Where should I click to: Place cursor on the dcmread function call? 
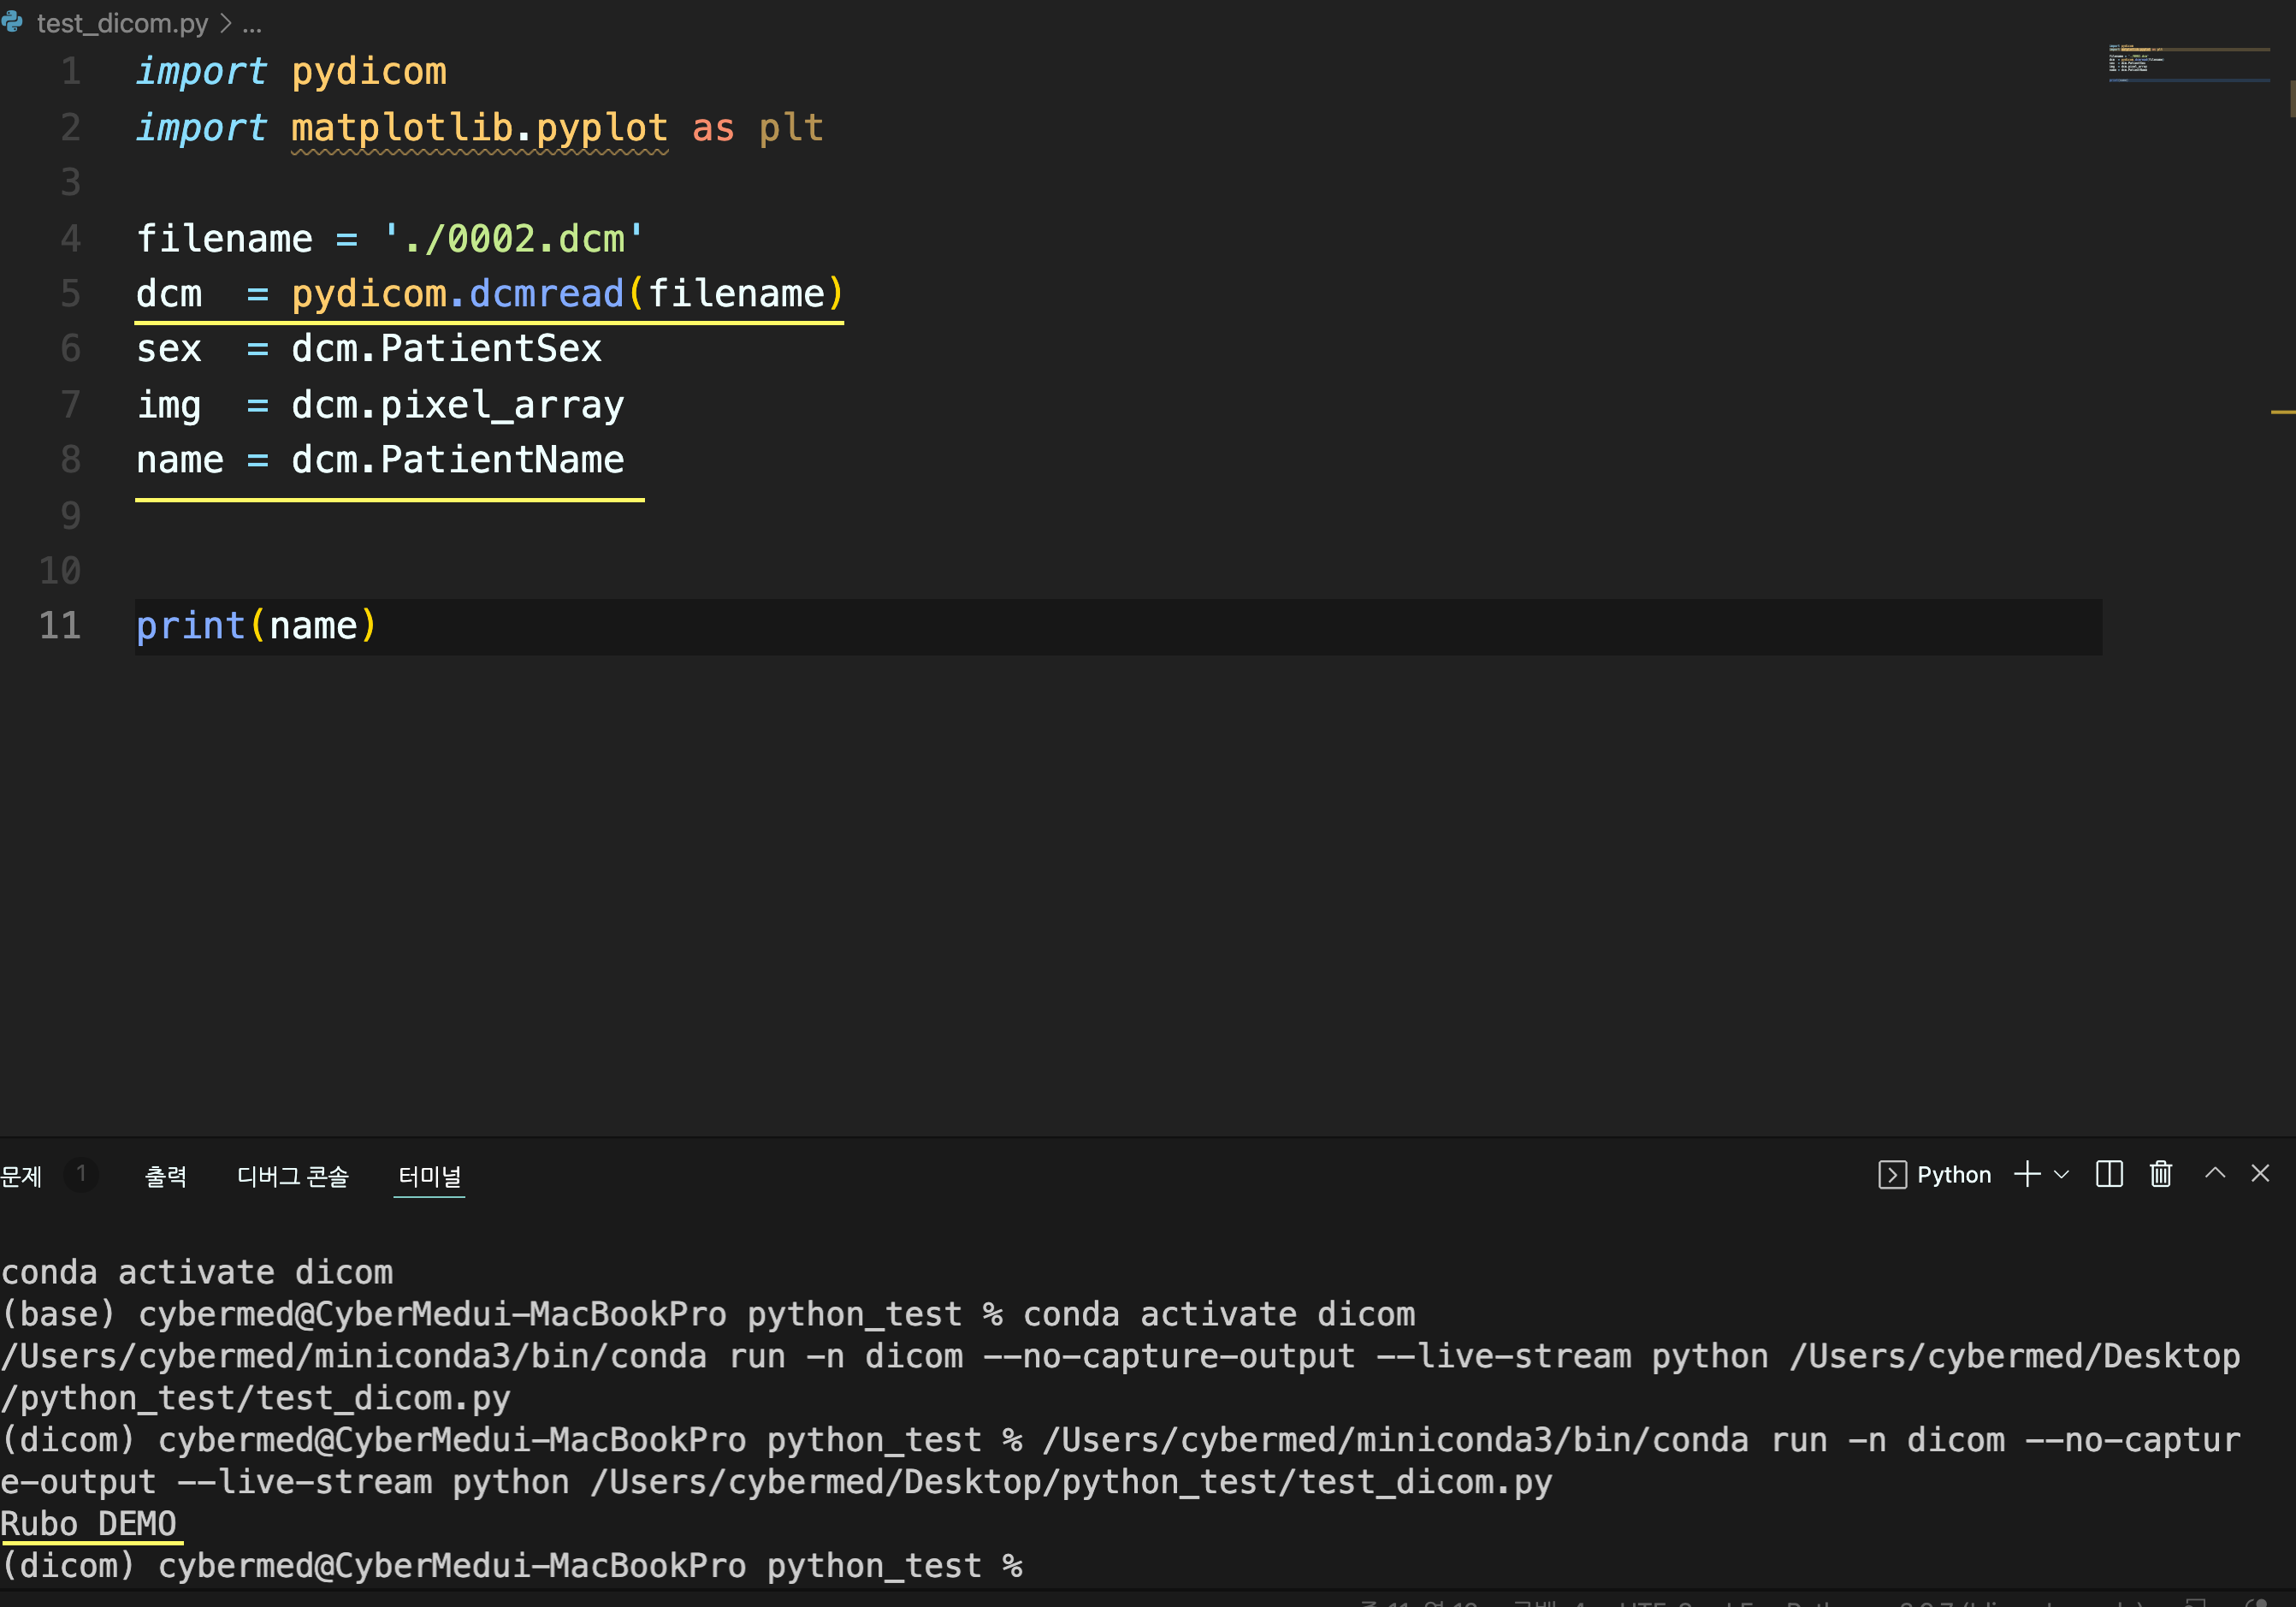[x=546, y=294]
